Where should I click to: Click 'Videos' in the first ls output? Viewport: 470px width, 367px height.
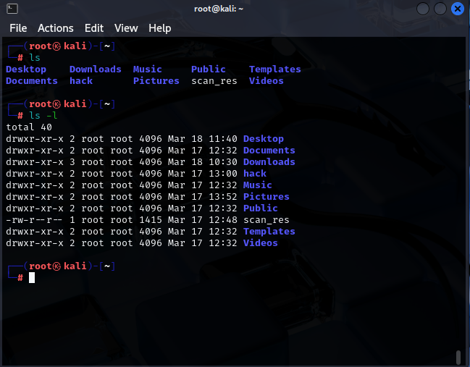click(x=267, y=81)
